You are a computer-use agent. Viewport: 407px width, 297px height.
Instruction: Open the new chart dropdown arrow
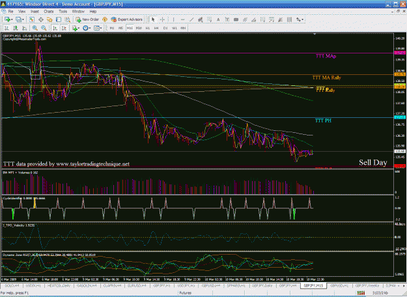(12, 20)
